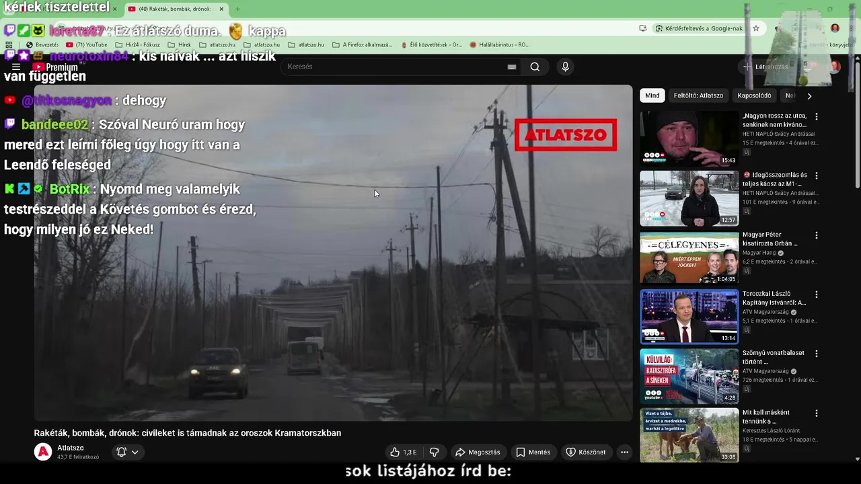861x484 pixels.
Task: Open options for Magyar Péter kisatírozta video
Action: (x=817, y=235)
